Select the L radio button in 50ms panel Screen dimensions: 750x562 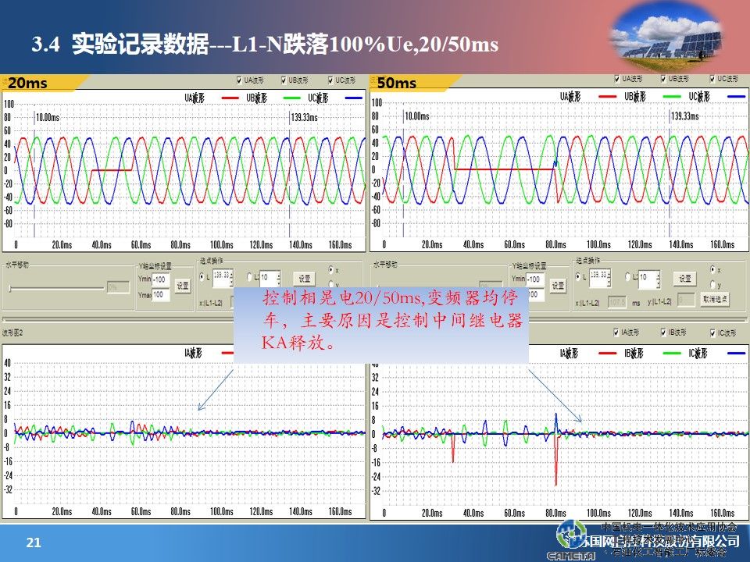[x=578, y=276]
